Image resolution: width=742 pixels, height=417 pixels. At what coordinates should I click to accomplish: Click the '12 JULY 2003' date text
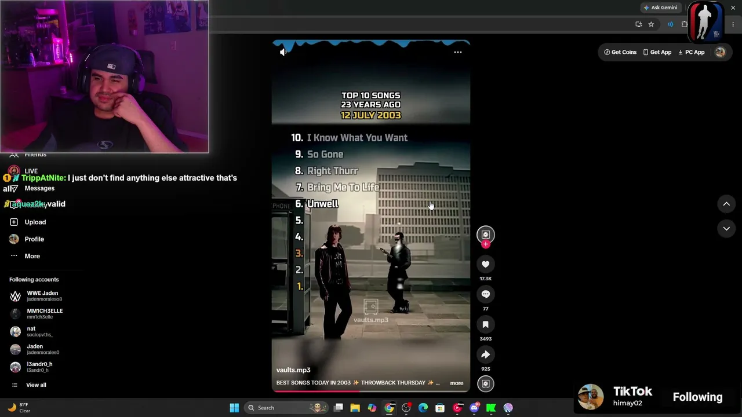pyautogui.click(x=371, y=115)
